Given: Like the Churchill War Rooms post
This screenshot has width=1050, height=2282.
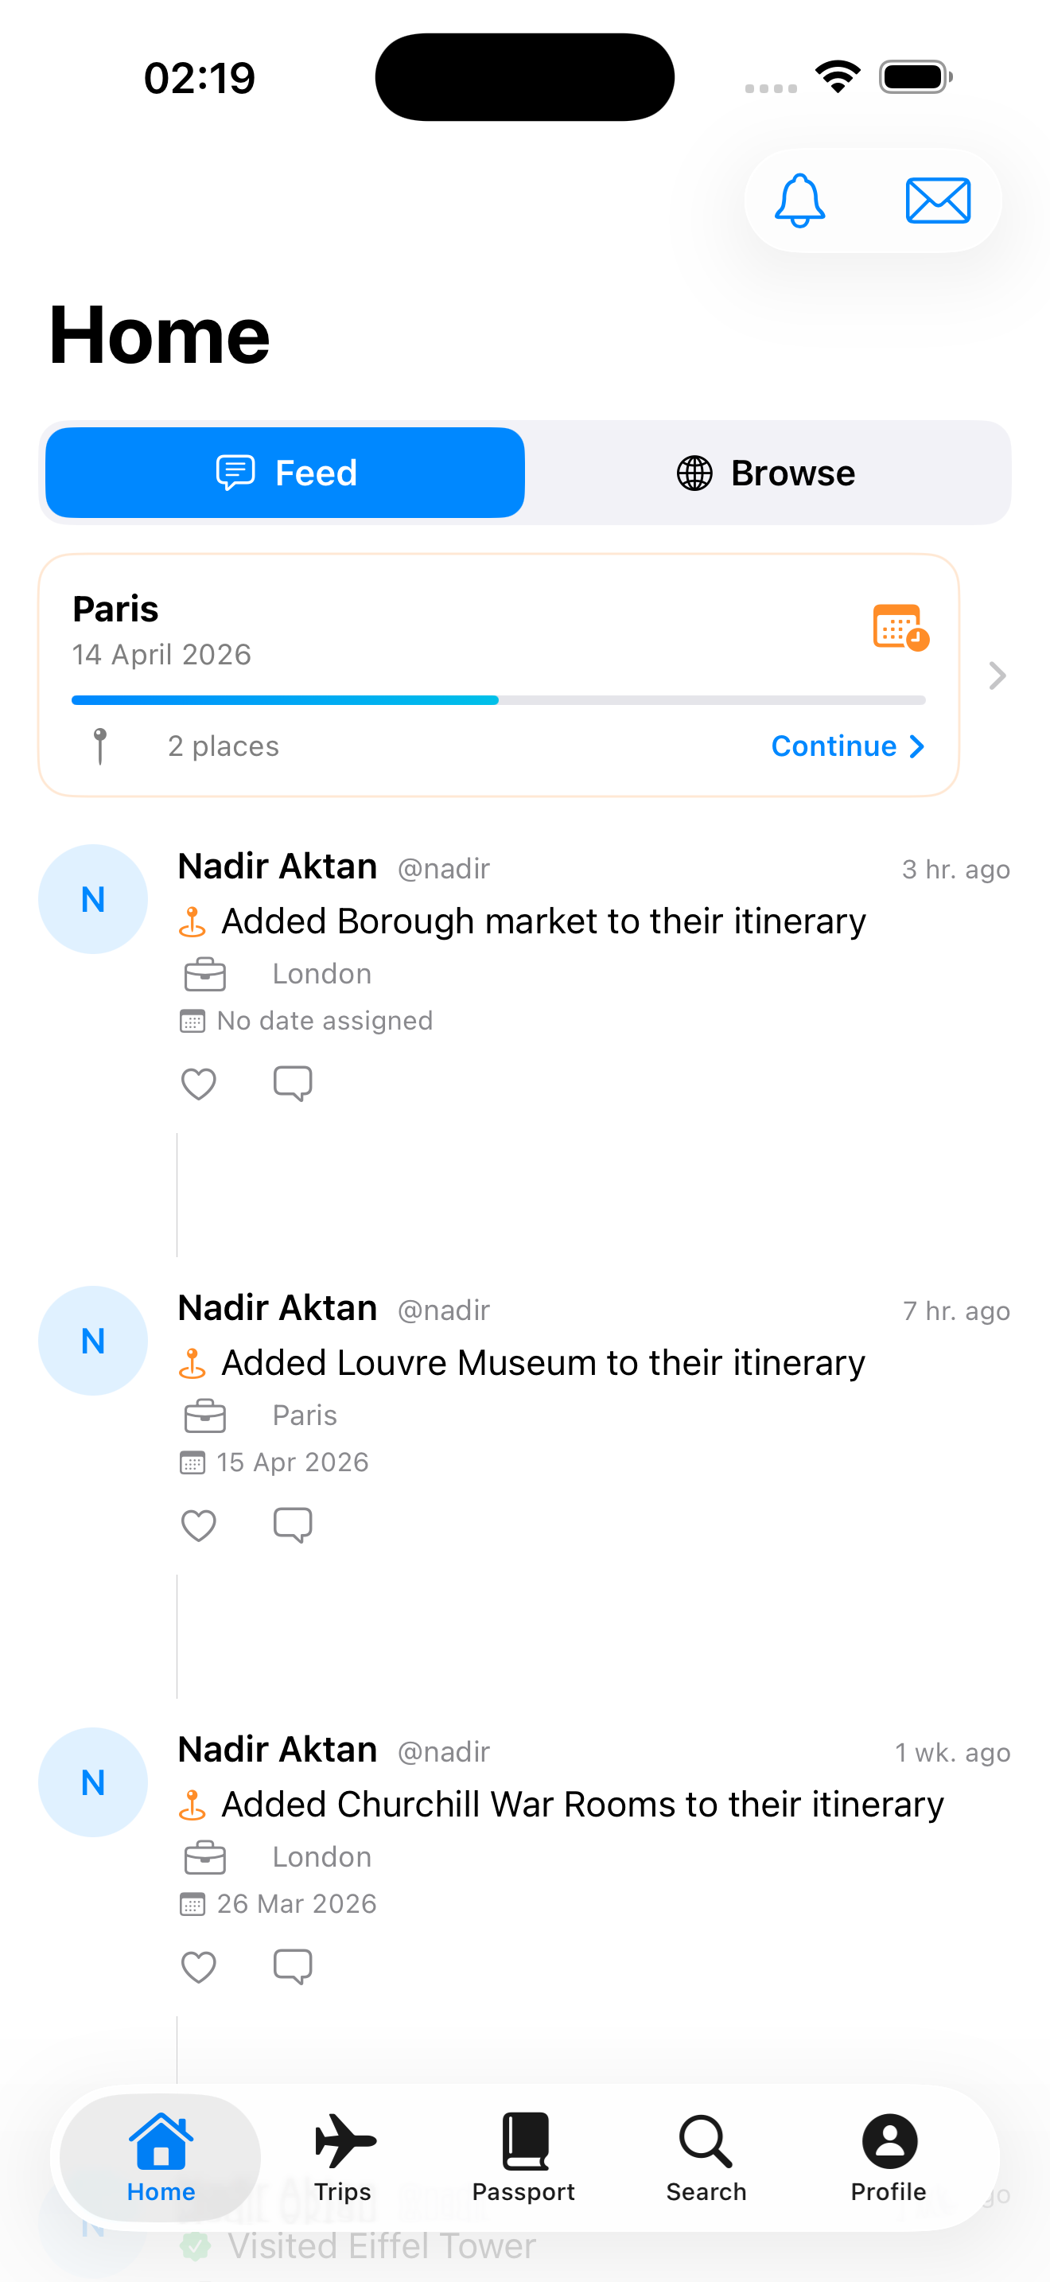Looking at the screenshot, I should click(x=198, y=1967).
